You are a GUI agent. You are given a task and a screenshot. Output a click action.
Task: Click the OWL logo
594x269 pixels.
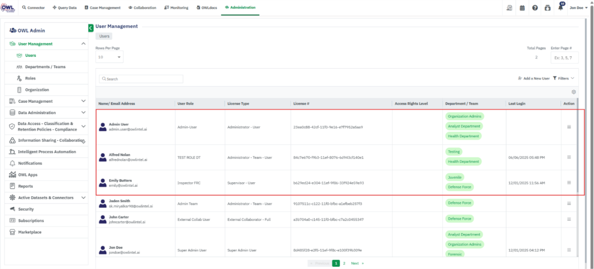point(9,7)
